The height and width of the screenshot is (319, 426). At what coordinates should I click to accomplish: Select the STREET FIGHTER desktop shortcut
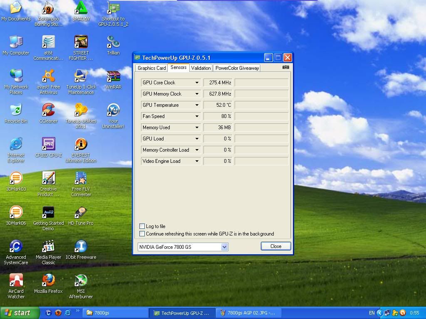pos(81,48)
